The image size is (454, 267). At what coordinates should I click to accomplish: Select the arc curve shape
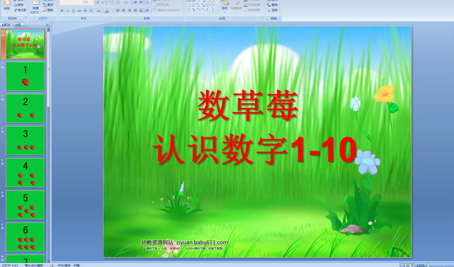tap(198, 10)
